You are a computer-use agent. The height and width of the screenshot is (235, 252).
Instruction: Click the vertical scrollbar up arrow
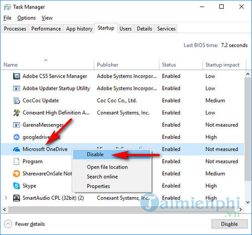coord(248,74)
